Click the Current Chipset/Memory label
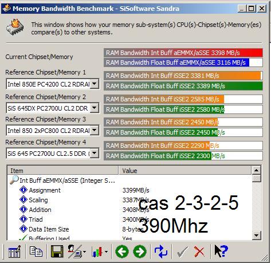 tap(39, 57)
